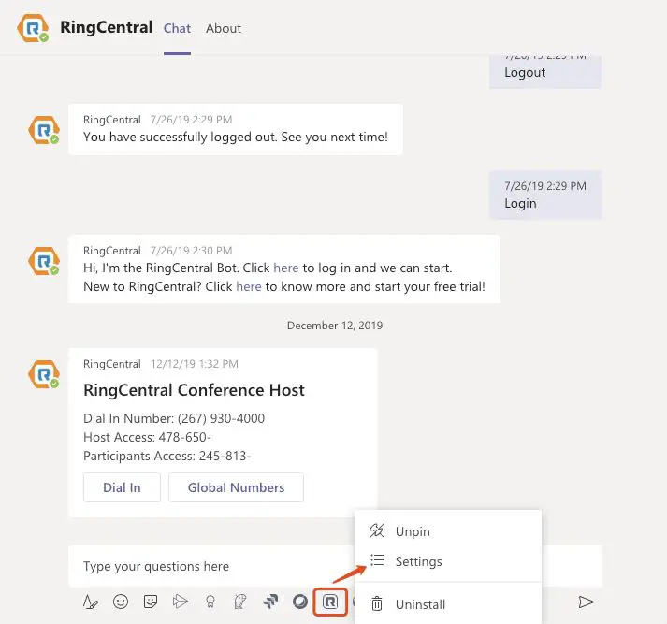Click the 'Host Access: 478-650-' line
Screen dimensions: 667x624
tap(147, 437)
